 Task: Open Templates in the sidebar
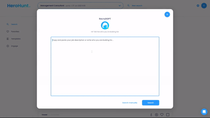pyautogui.click(x=16, y=39)
